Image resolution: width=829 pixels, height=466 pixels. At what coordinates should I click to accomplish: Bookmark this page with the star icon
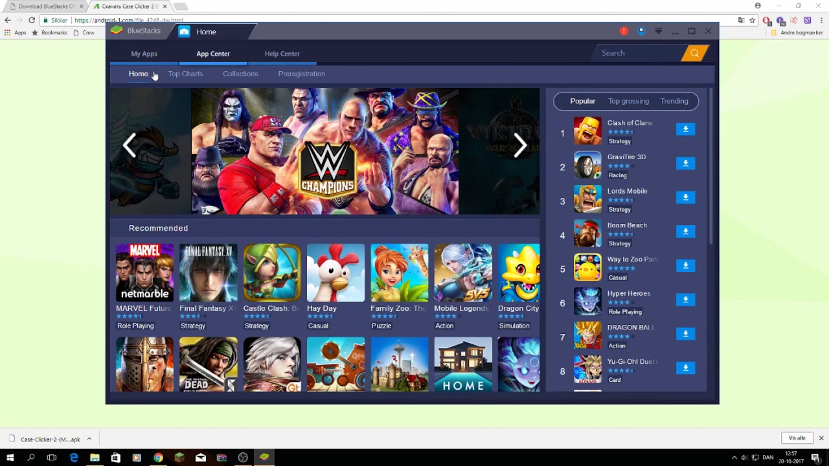[x=752, y=20]
